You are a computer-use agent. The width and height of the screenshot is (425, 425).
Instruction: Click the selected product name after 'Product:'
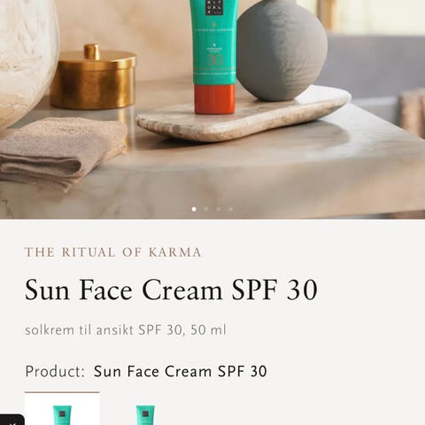click(180, 371)
